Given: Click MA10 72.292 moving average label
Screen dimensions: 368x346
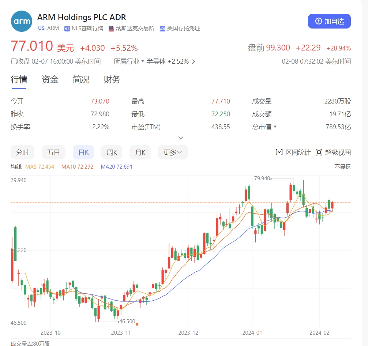Looking at the screenshot, I should click(x=77, y=167).
